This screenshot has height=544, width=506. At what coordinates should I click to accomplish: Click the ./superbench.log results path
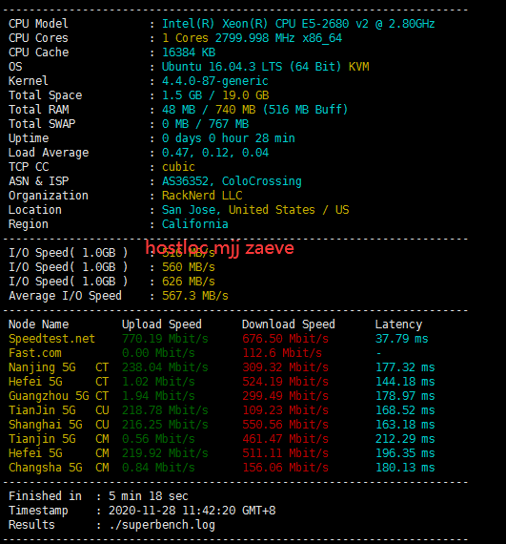pyautogui.click(x=162, y=525)
